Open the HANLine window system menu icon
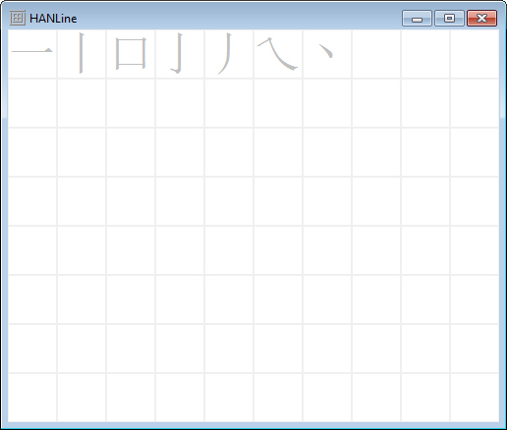This screenshot has height=430, width=507. tap(18, 18)
